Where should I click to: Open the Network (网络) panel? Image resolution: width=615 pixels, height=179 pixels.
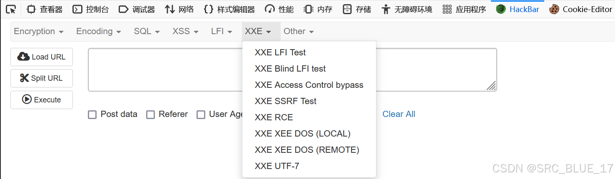[179, 9]
